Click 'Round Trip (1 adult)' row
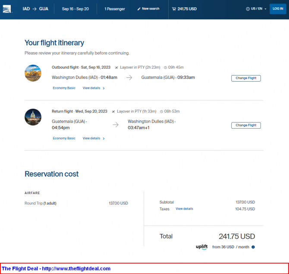This screenshot has width=289, height=274. pyautogui.click(x=76, y=203)
